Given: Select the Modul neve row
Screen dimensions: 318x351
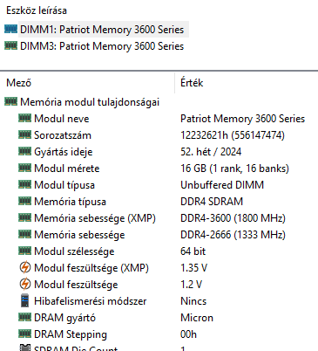Looking at the screenshot, I should click(159, 119).
